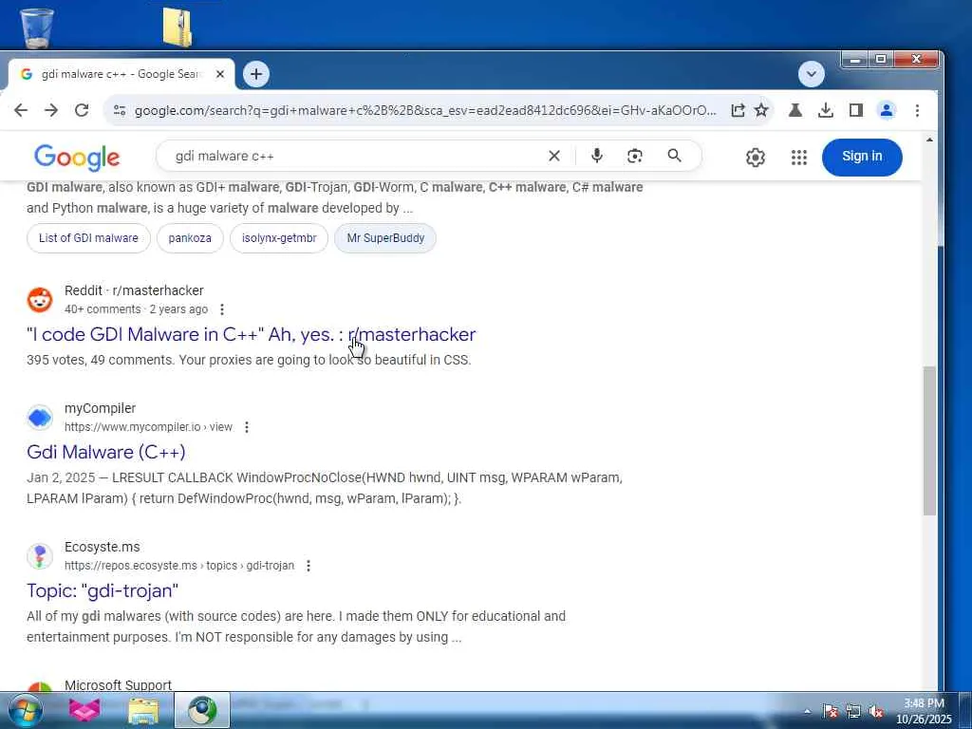Open File Explorer from the taskbar
The height and width of the screenshot is (729, 972).
click(x=143, y=710)
